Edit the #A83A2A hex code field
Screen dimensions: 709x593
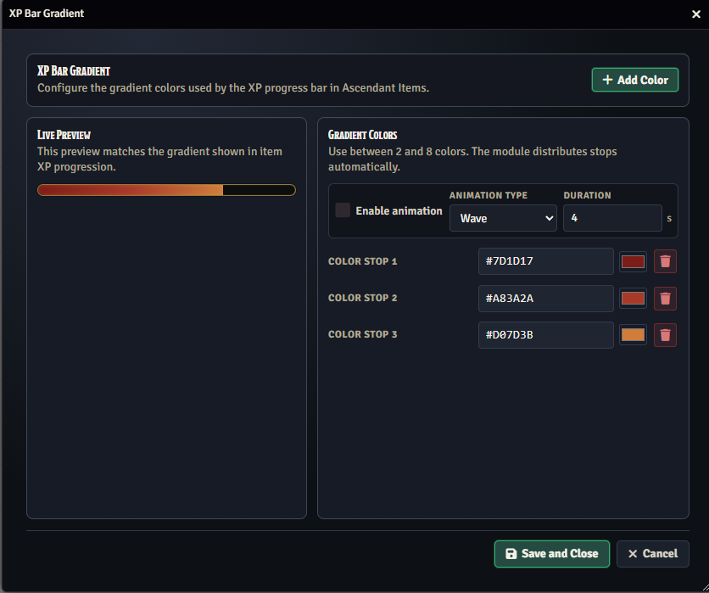545,298
